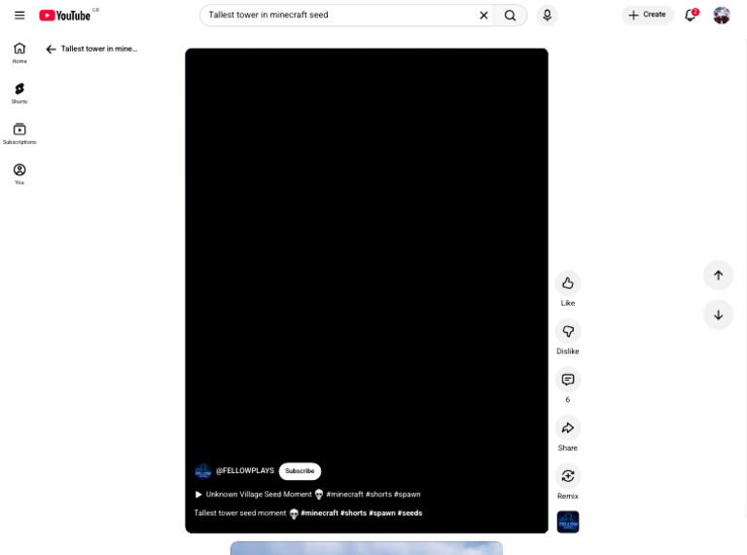Open the comments panel
The height and width of the screenshot is (555, 747).
coord(567,380)
